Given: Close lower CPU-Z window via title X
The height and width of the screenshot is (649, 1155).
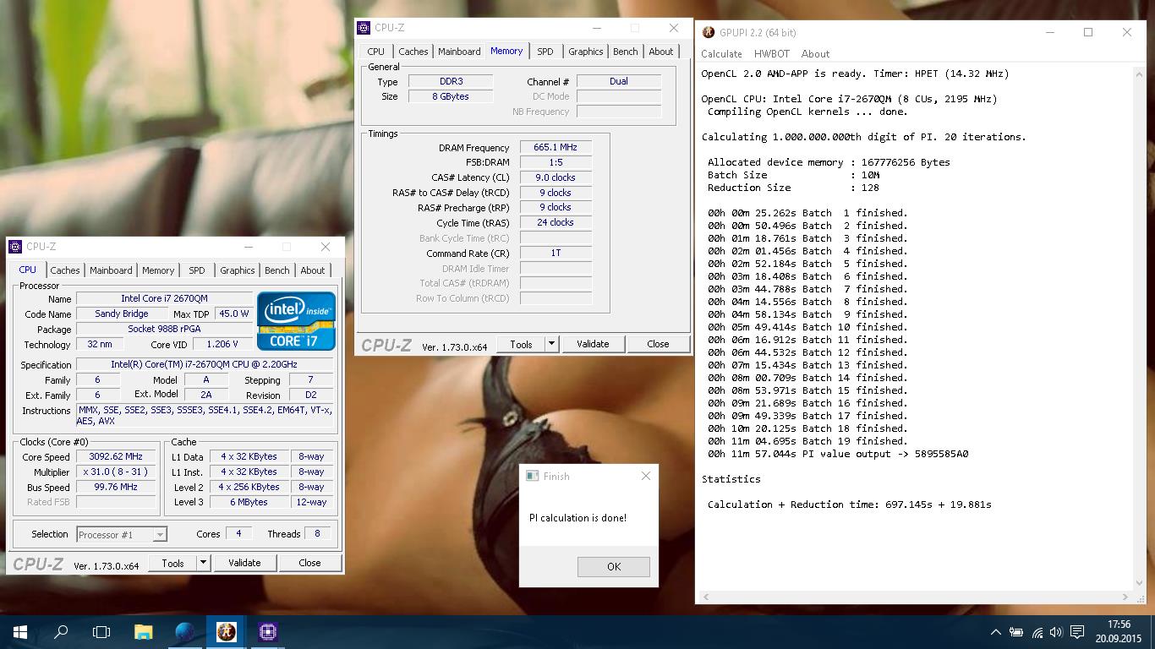Looking at the screenshot, I should (x=326, y=247).
